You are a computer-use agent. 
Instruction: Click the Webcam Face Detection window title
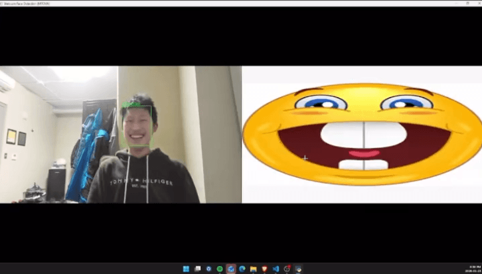point(27,3)
